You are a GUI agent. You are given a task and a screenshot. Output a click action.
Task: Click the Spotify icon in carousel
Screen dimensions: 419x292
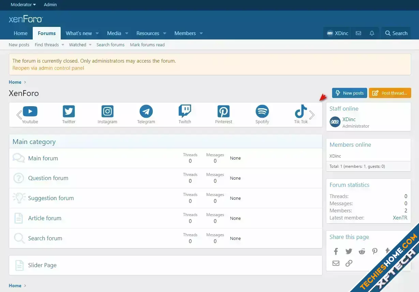coord(262,112)
